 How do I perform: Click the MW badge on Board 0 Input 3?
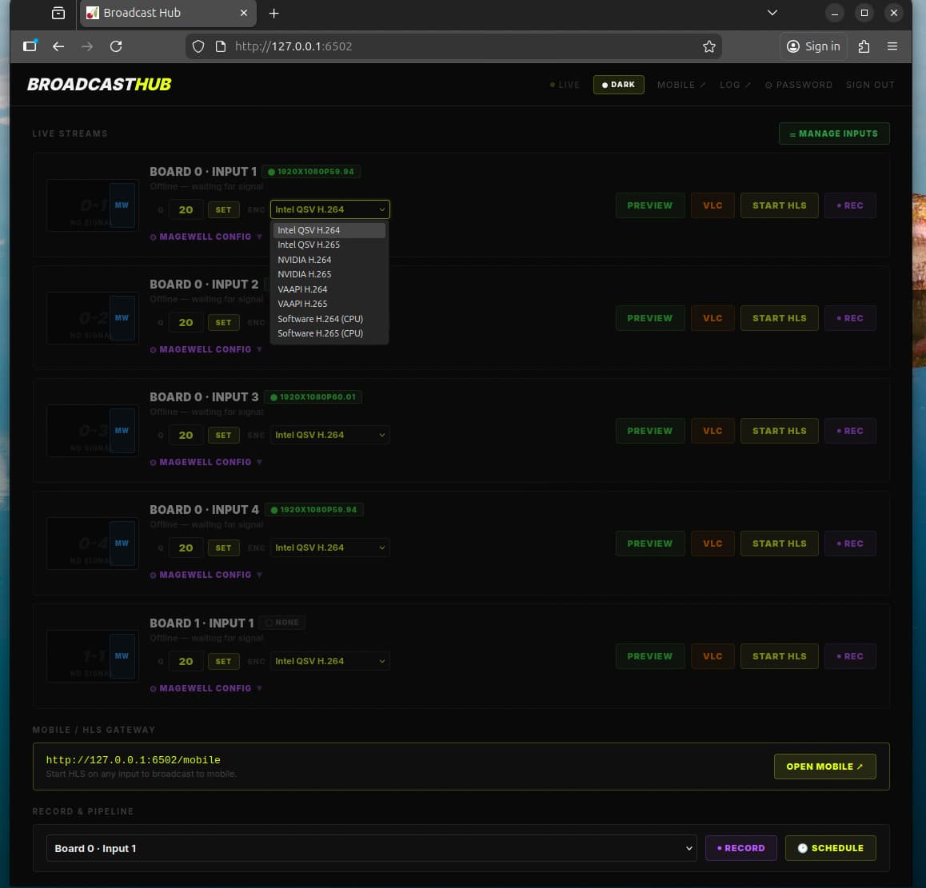(x=122, y=431)
